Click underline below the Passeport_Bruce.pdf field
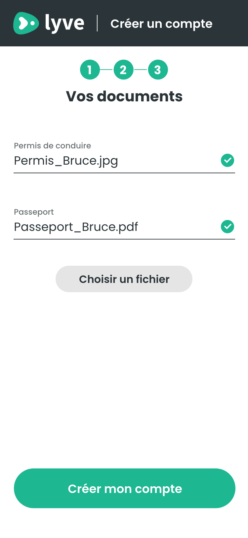248x538 pixels. click(124, 239)
